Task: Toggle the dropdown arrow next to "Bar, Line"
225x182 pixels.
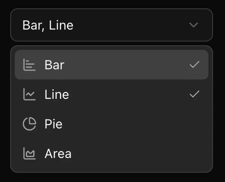Action: 194,25
